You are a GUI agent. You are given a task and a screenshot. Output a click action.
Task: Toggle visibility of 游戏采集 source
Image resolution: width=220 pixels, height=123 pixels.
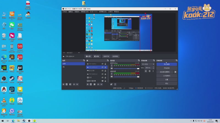pyautogui.click(x=103, y=71)
